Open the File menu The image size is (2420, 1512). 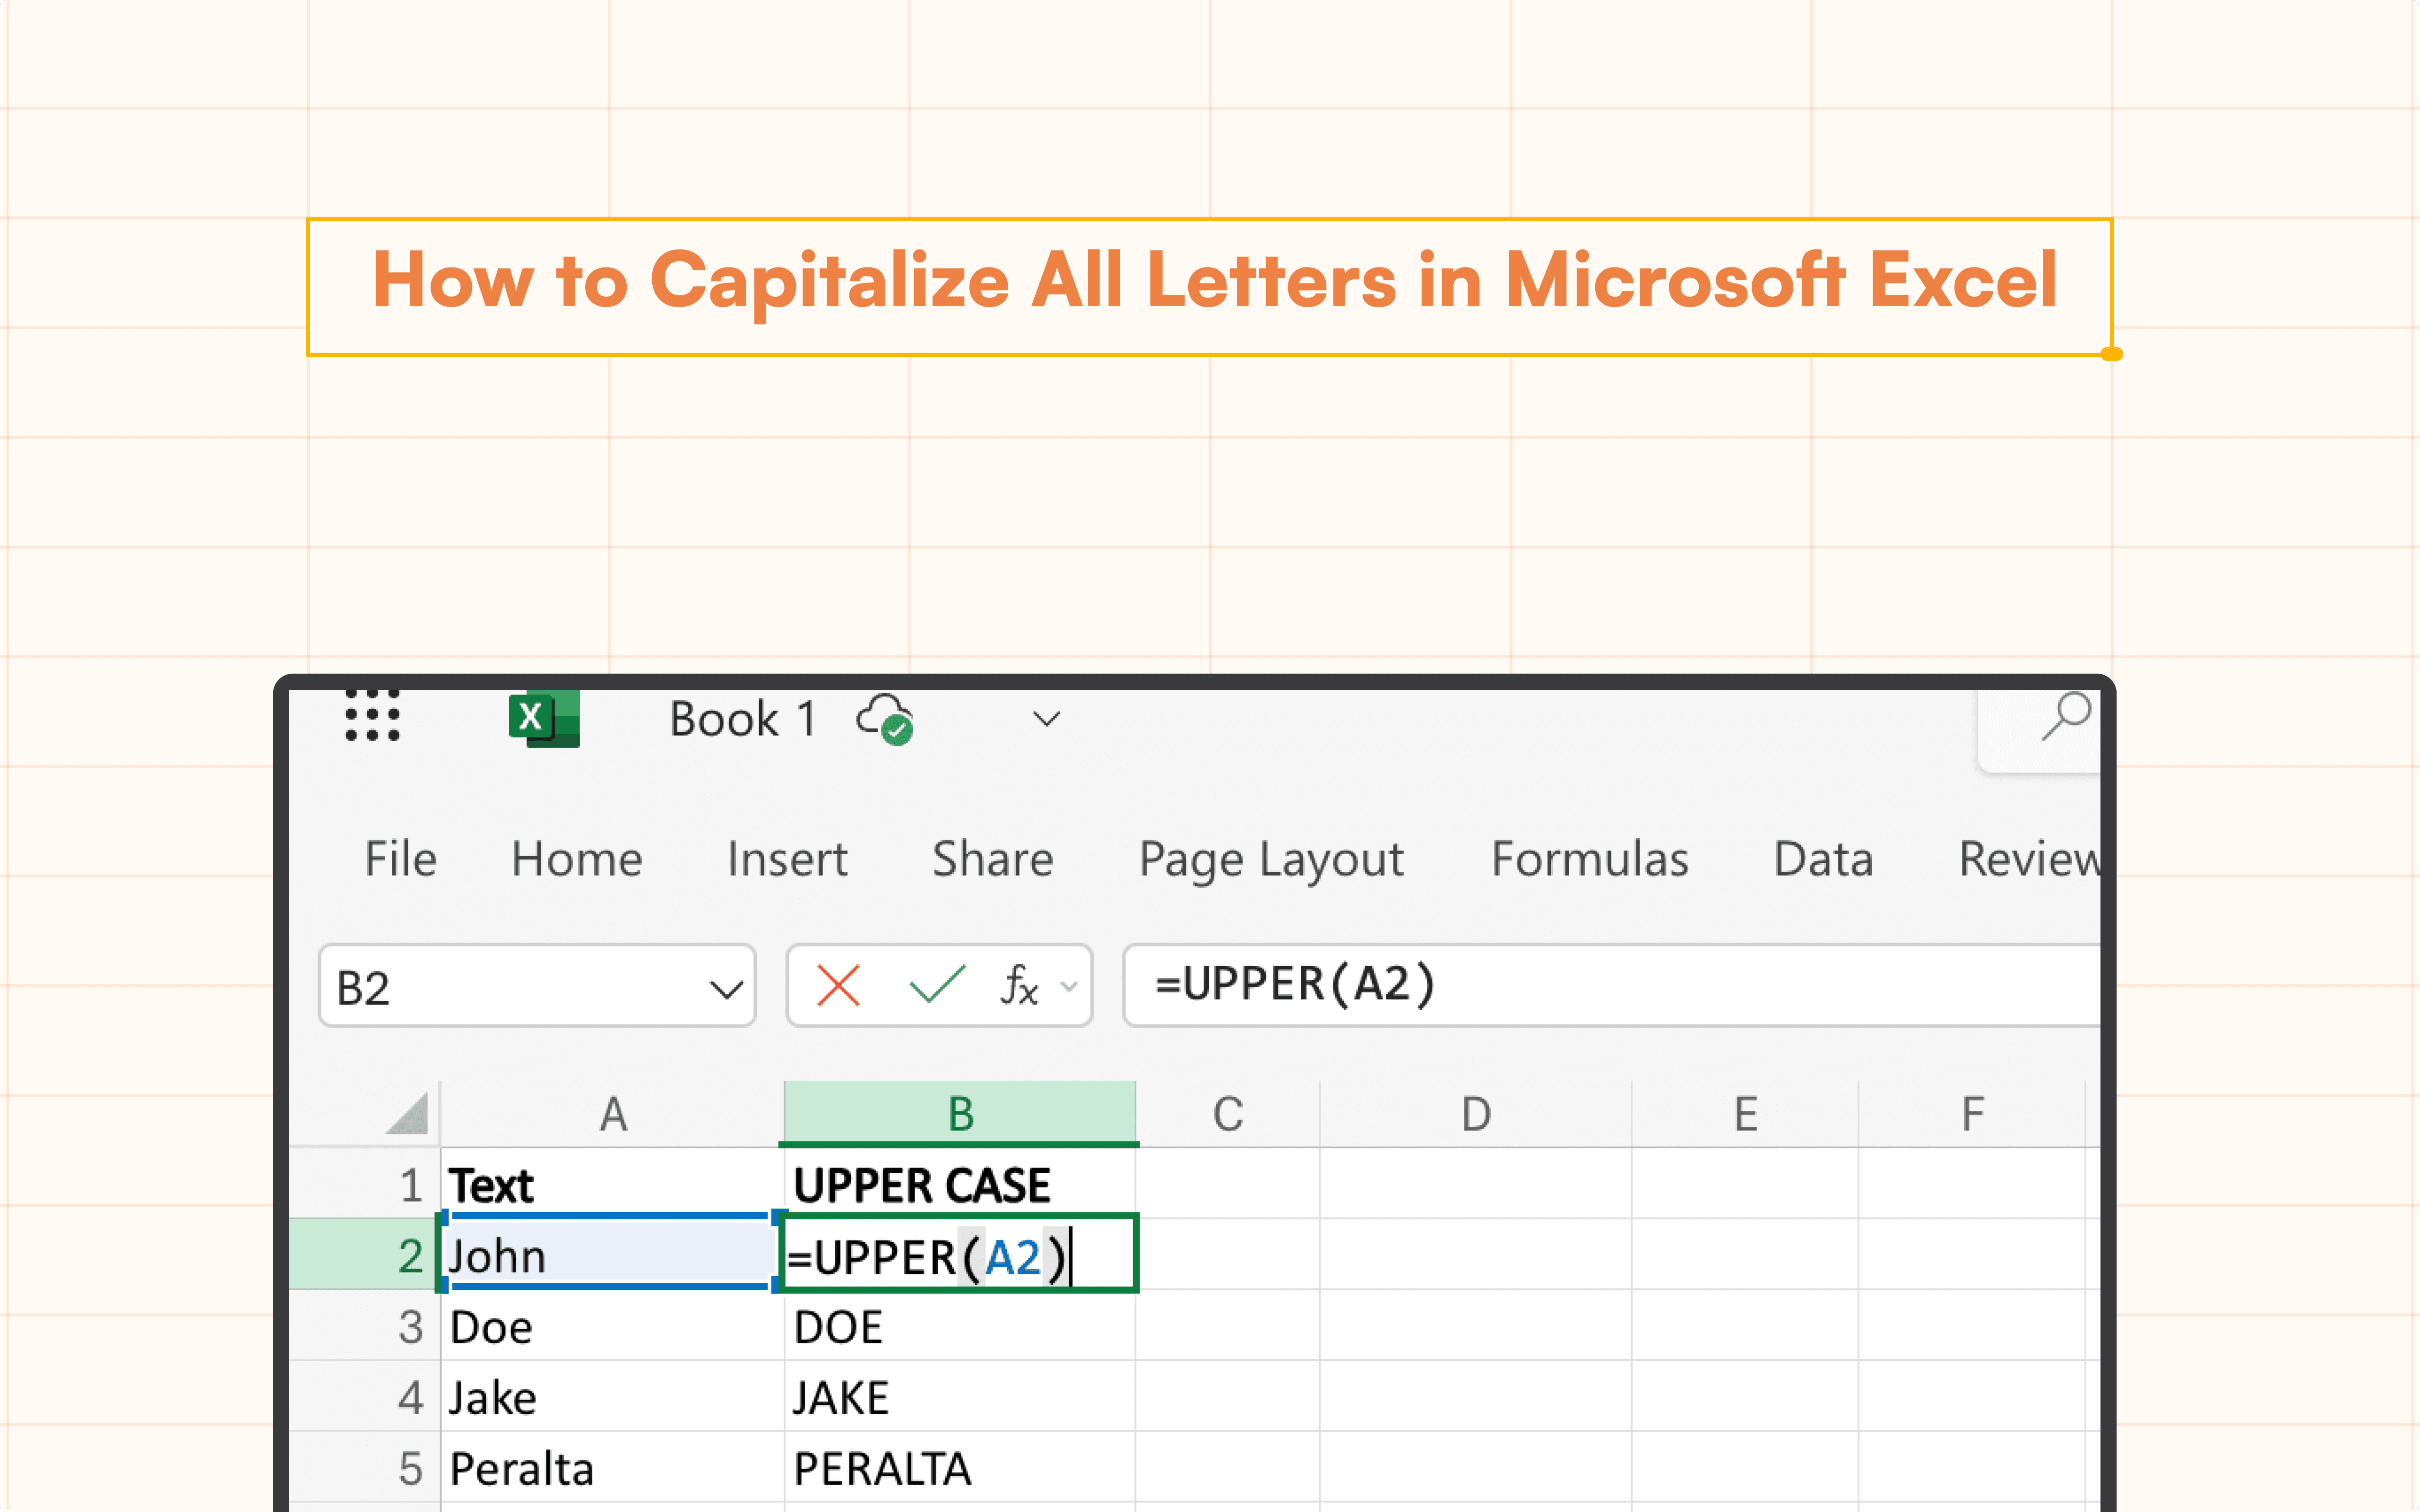[401, 859]
